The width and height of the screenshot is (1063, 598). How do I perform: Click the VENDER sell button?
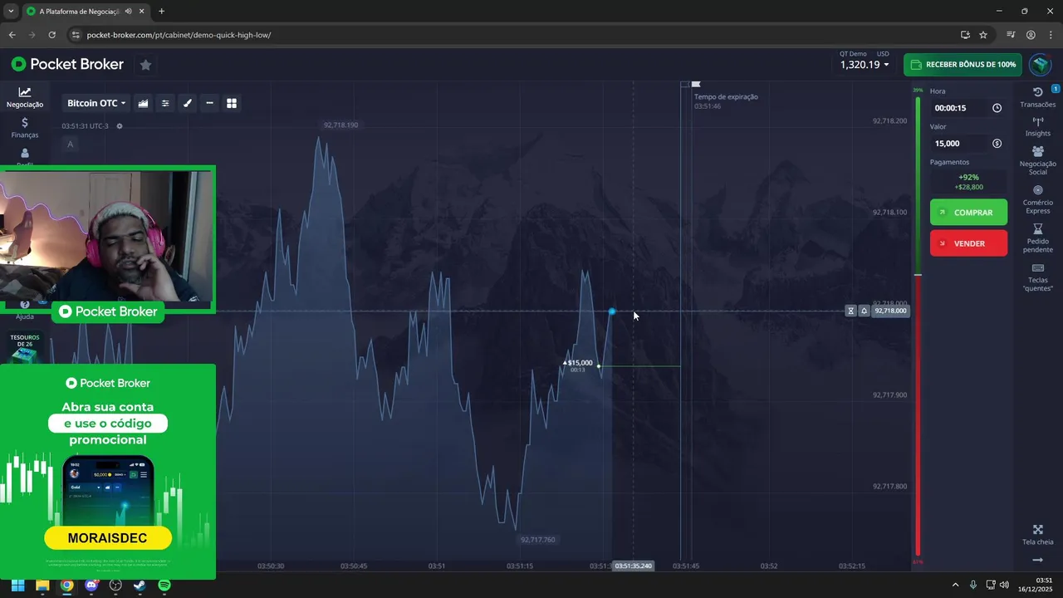click(968, 243)
